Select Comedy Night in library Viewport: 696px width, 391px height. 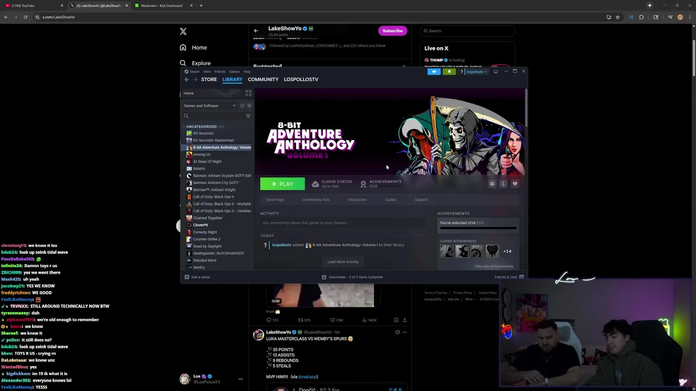click(x=204, y=232)
